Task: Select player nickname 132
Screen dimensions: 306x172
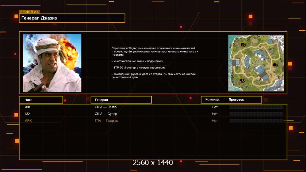Action: [27, 114]
